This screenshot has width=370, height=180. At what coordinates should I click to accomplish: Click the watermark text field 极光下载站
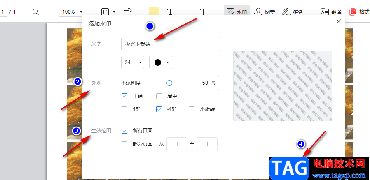171,44
